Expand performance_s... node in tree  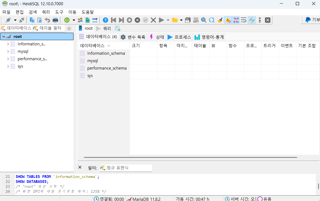tap(8, 59)
